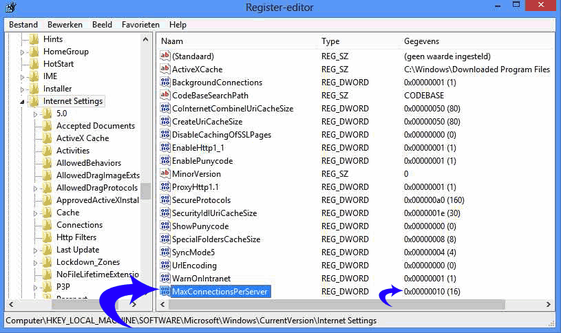
Task: Click the data 0x00000010 (16)
Action: [x=432, y=292]
